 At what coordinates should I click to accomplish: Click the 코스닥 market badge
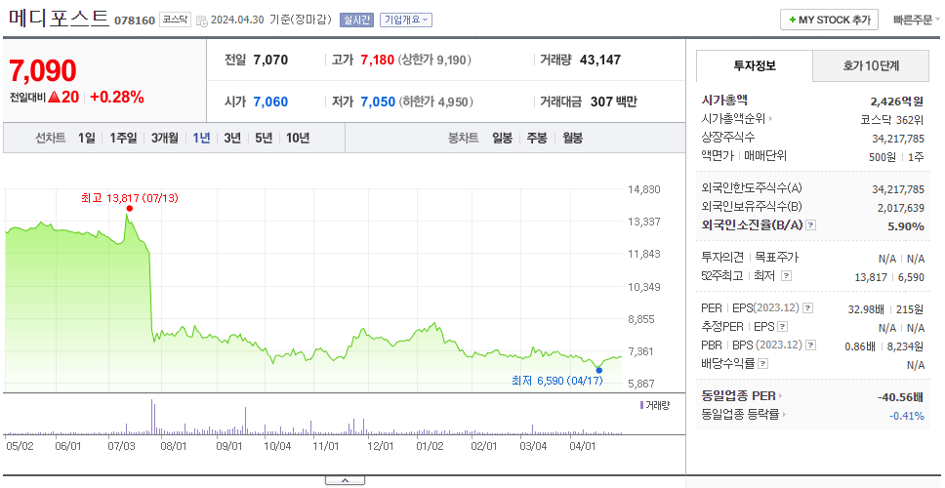176,20
